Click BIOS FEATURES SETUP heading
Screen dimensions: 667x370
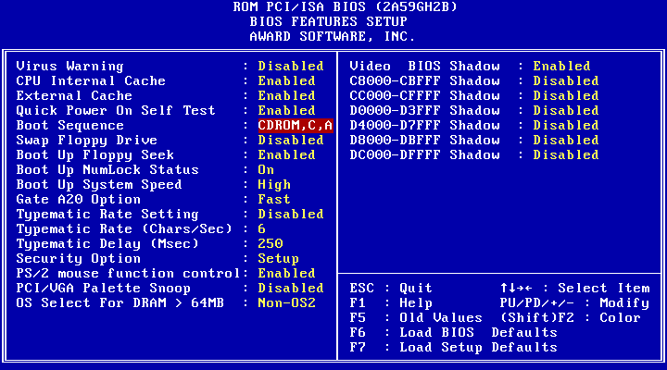click(328, 21)
